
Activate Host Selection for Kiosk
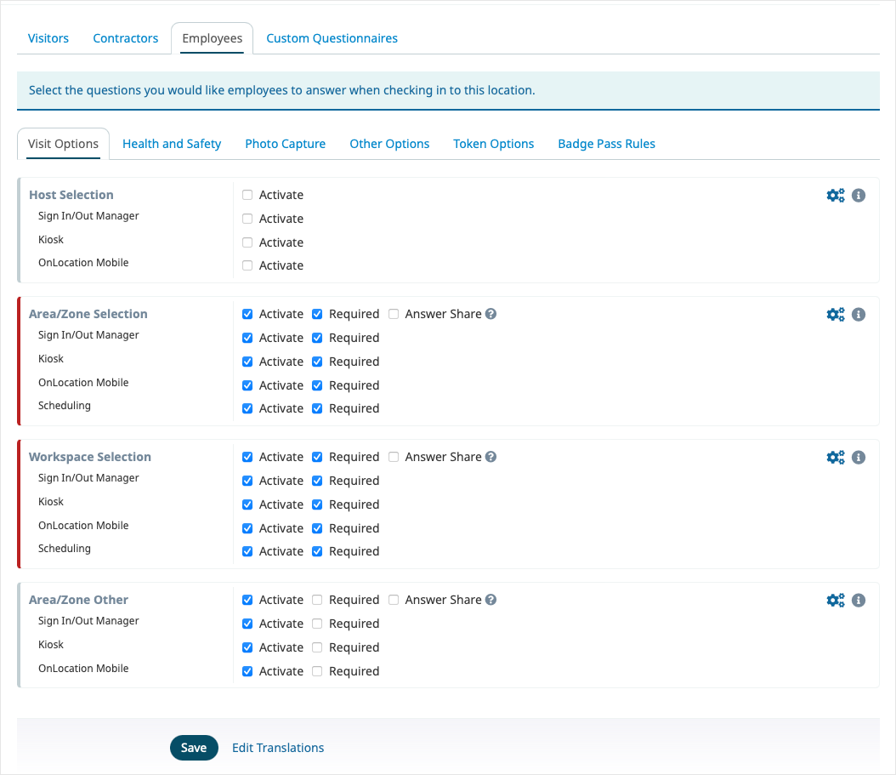tap(247, 242)
